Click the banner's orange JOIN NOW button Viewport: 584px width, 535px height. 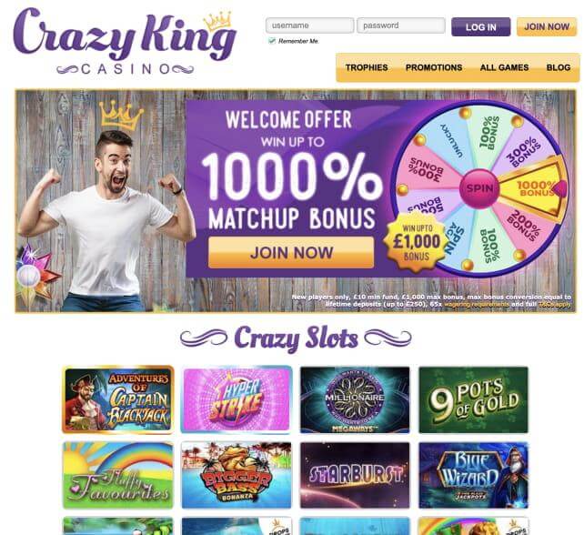tap(291, 253)
